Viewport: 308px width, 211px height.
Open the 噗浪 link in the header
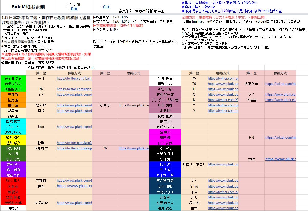click(x=106, y=7)
